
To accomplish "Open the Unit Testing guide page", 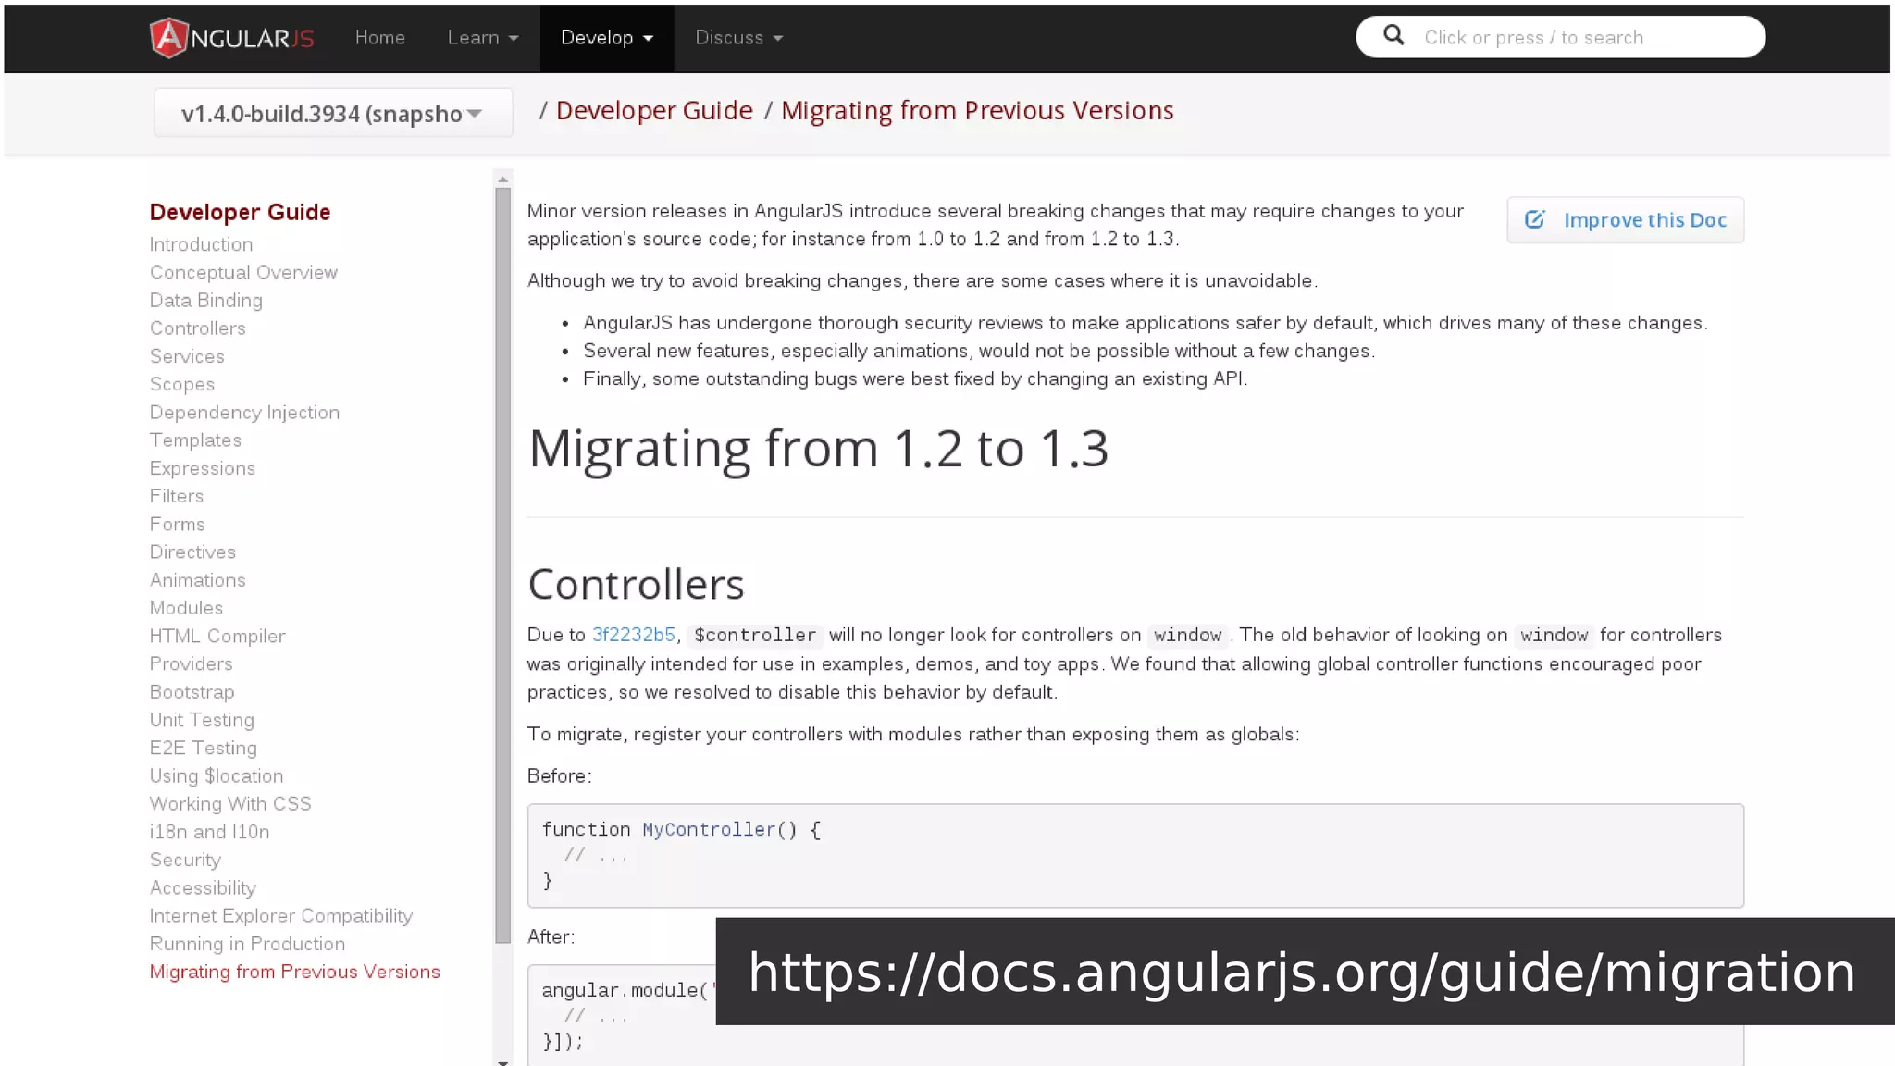I will tap(202, 720).
